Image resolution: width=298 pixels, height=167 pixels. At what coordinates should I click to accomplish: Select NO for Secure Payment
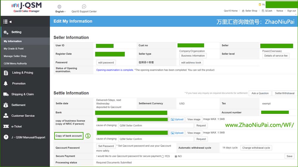[x=176, y=156]
